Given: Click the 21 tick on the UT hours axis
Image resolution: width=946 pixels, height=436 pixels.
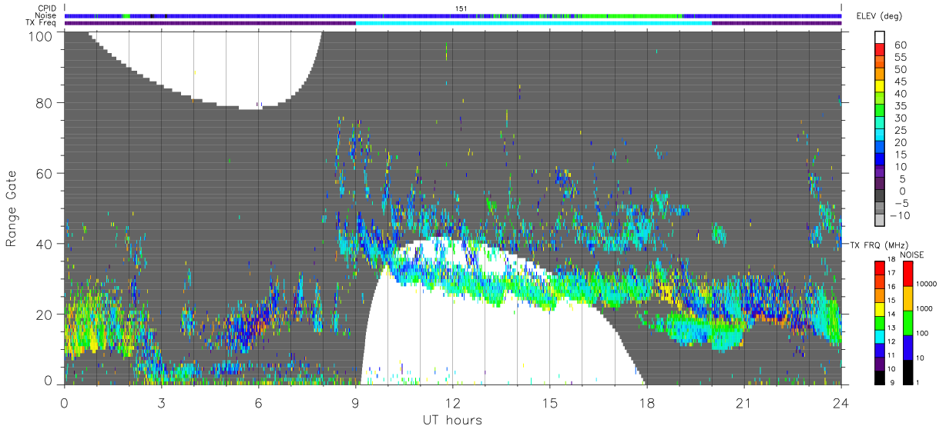Looking at the screenshot, I should pos(743,403).
